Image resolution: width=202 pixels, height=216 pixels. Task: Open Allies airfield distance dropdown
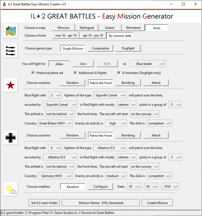click(60, 114)
